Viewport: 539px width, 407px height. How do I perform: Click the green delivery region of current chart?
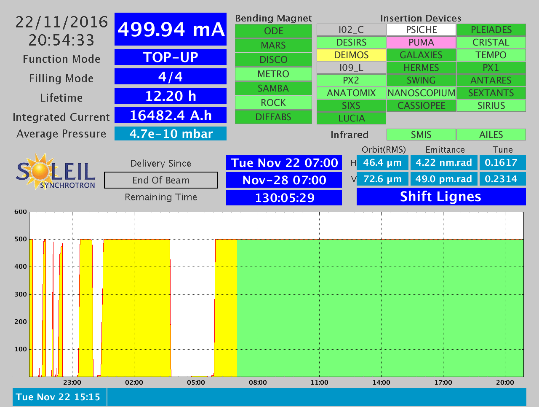click(x=380, y=308)
